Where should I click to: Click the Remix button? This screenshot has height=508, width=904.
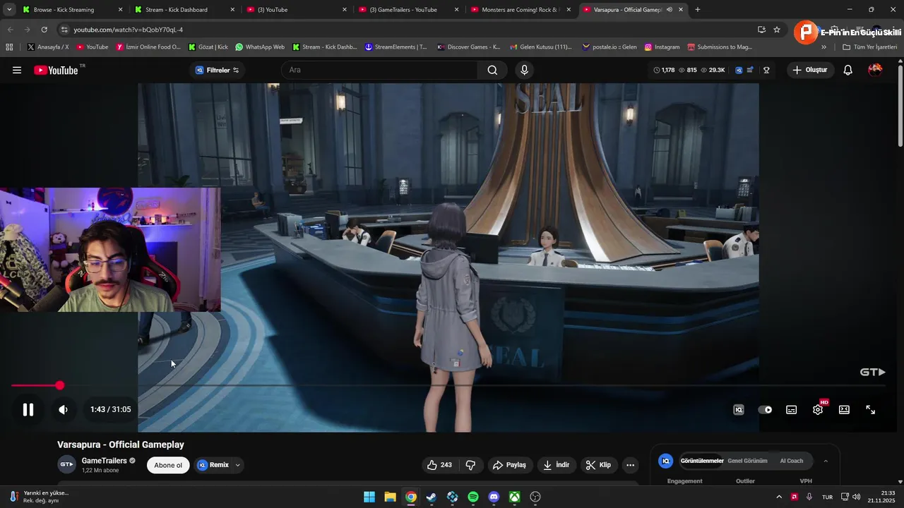[x=213, y=465]
